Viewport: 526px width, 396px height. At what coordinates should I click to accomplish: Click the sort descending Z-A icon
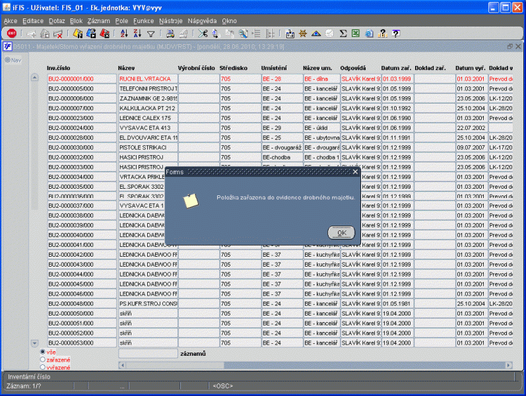(x=137, y=33)
